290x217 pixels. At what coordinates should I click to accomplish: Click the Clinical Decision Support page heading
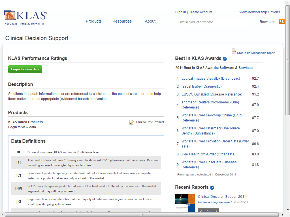click(37, 38)
